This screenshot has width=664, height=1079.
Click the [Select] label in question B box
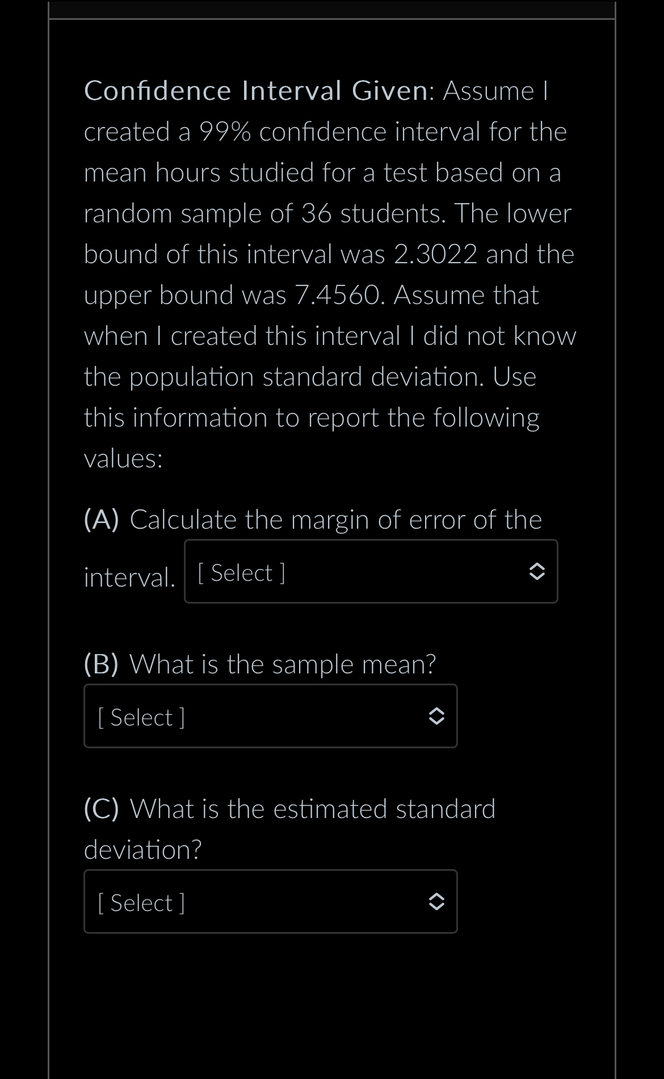[140, 716]
